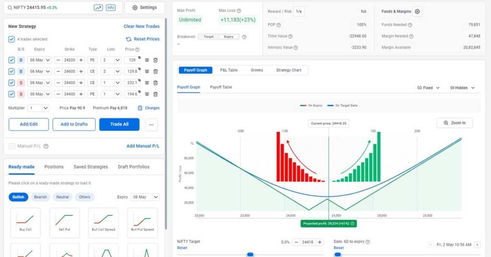Enable the Manual P/L checkbox
This screenshot has width=491, height=257.
[x=12, y=146]
